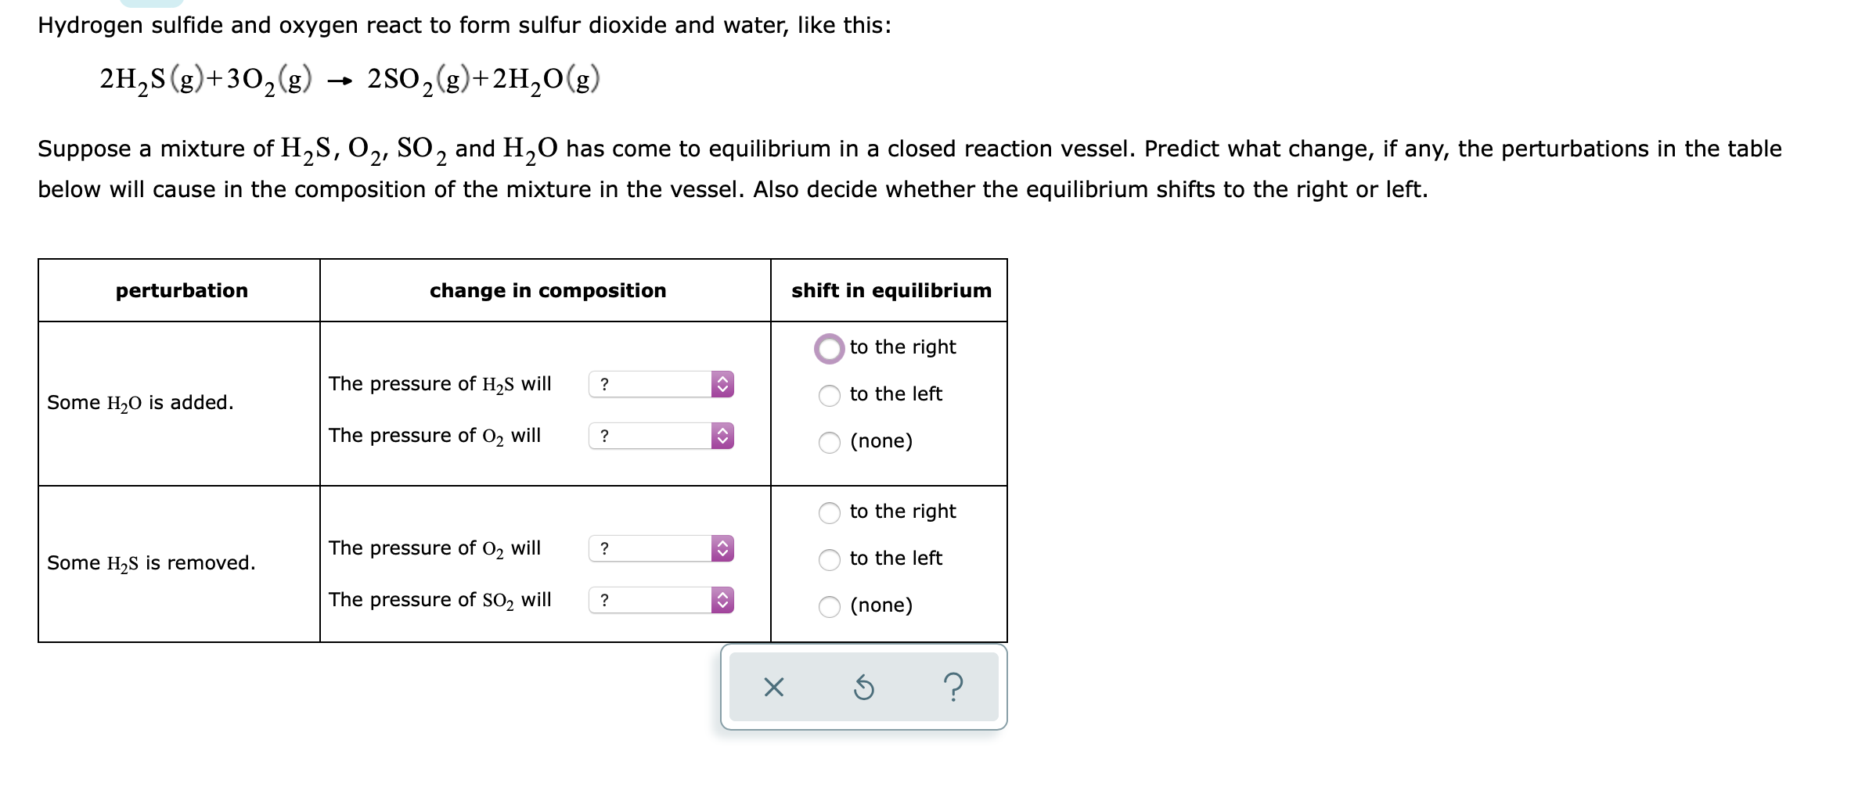Select 'to the left' for H2O added

pyautogui.click(x=830, y=395)
